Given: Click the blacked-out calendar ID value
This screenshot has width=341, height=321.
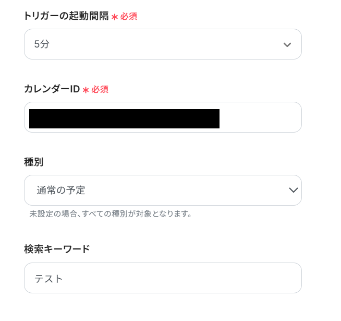Looking at the screenshot, I should (124, 118).
